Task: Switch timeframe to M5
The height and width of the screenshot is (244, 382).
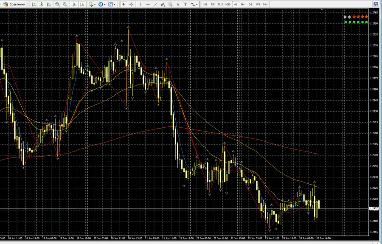Action: pyautogui.click(x=213, y=4)
